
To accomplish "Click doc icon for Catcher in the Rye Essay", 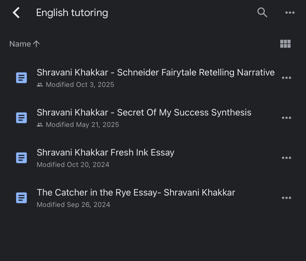I will pos(21,198).
